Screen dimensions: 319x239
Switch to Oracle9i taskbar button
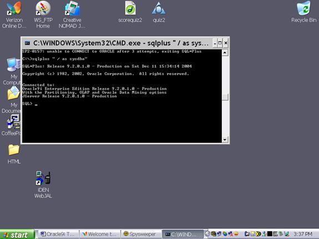(x=59, y=235)
